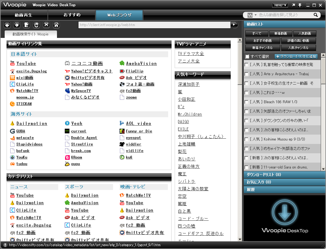Go to the home page icon
Screen dimensions: 326x249
[x=56, y=25]
